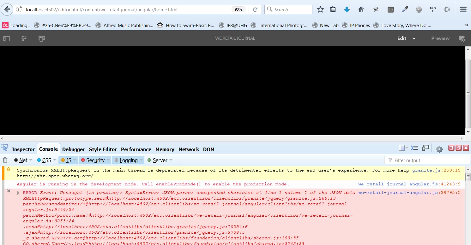Open IE8@UHG bookmark

(232, 25)
